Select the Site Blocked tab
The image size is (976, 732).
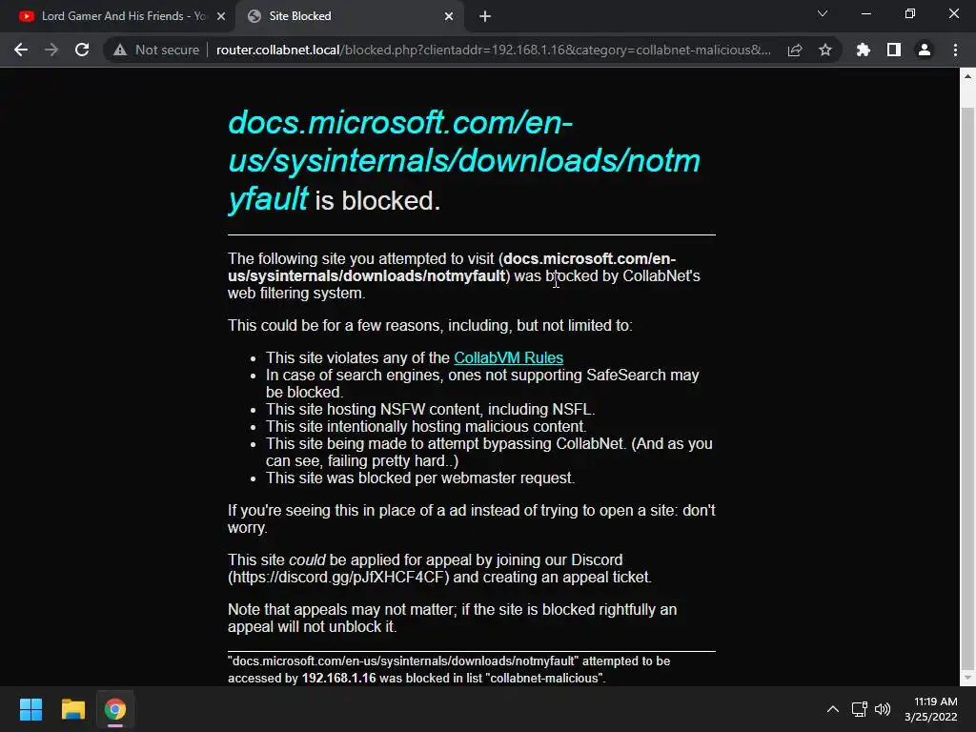349,16
